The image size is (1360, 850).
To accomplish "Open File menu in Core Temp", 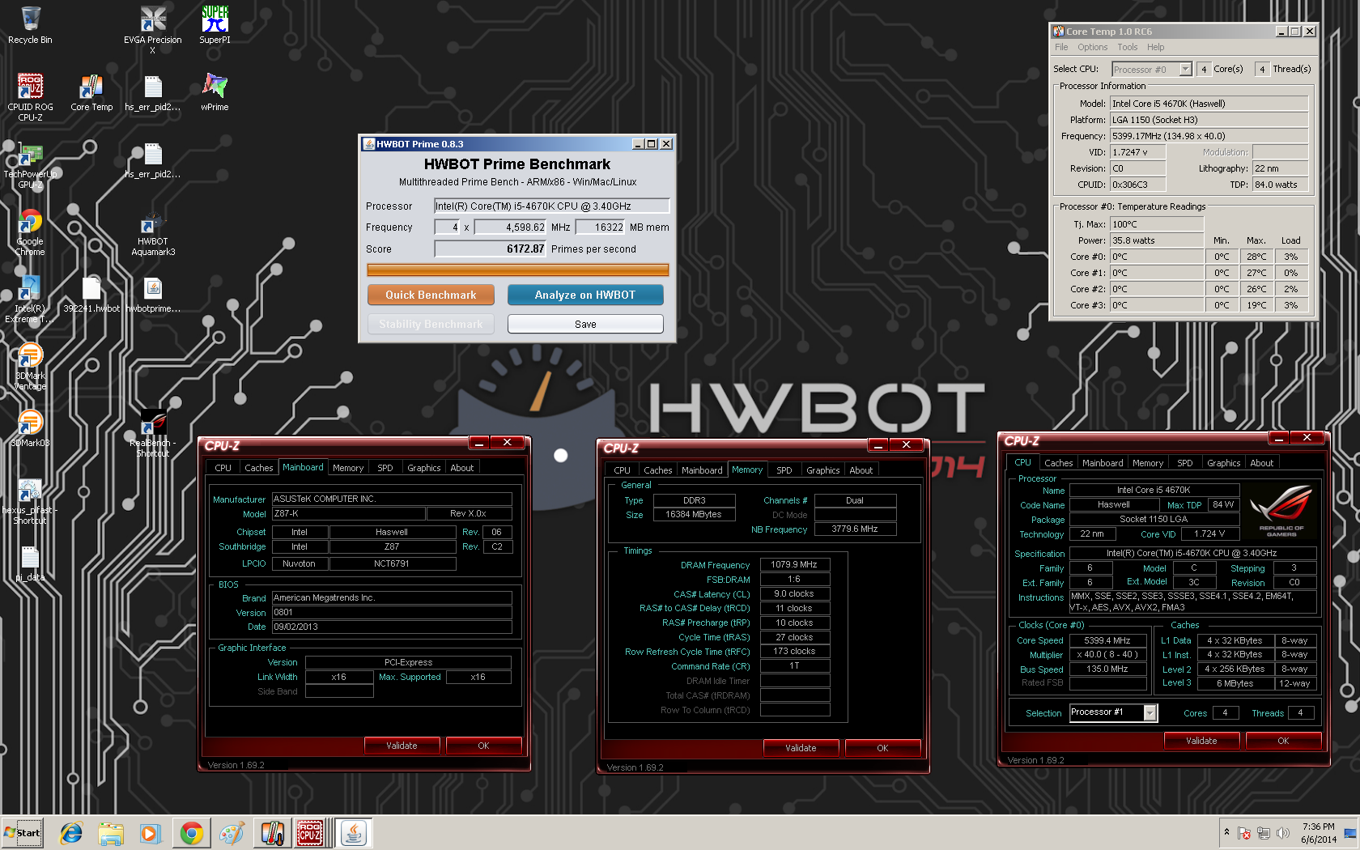I will pyautogui.click(x=1060, y=47).
